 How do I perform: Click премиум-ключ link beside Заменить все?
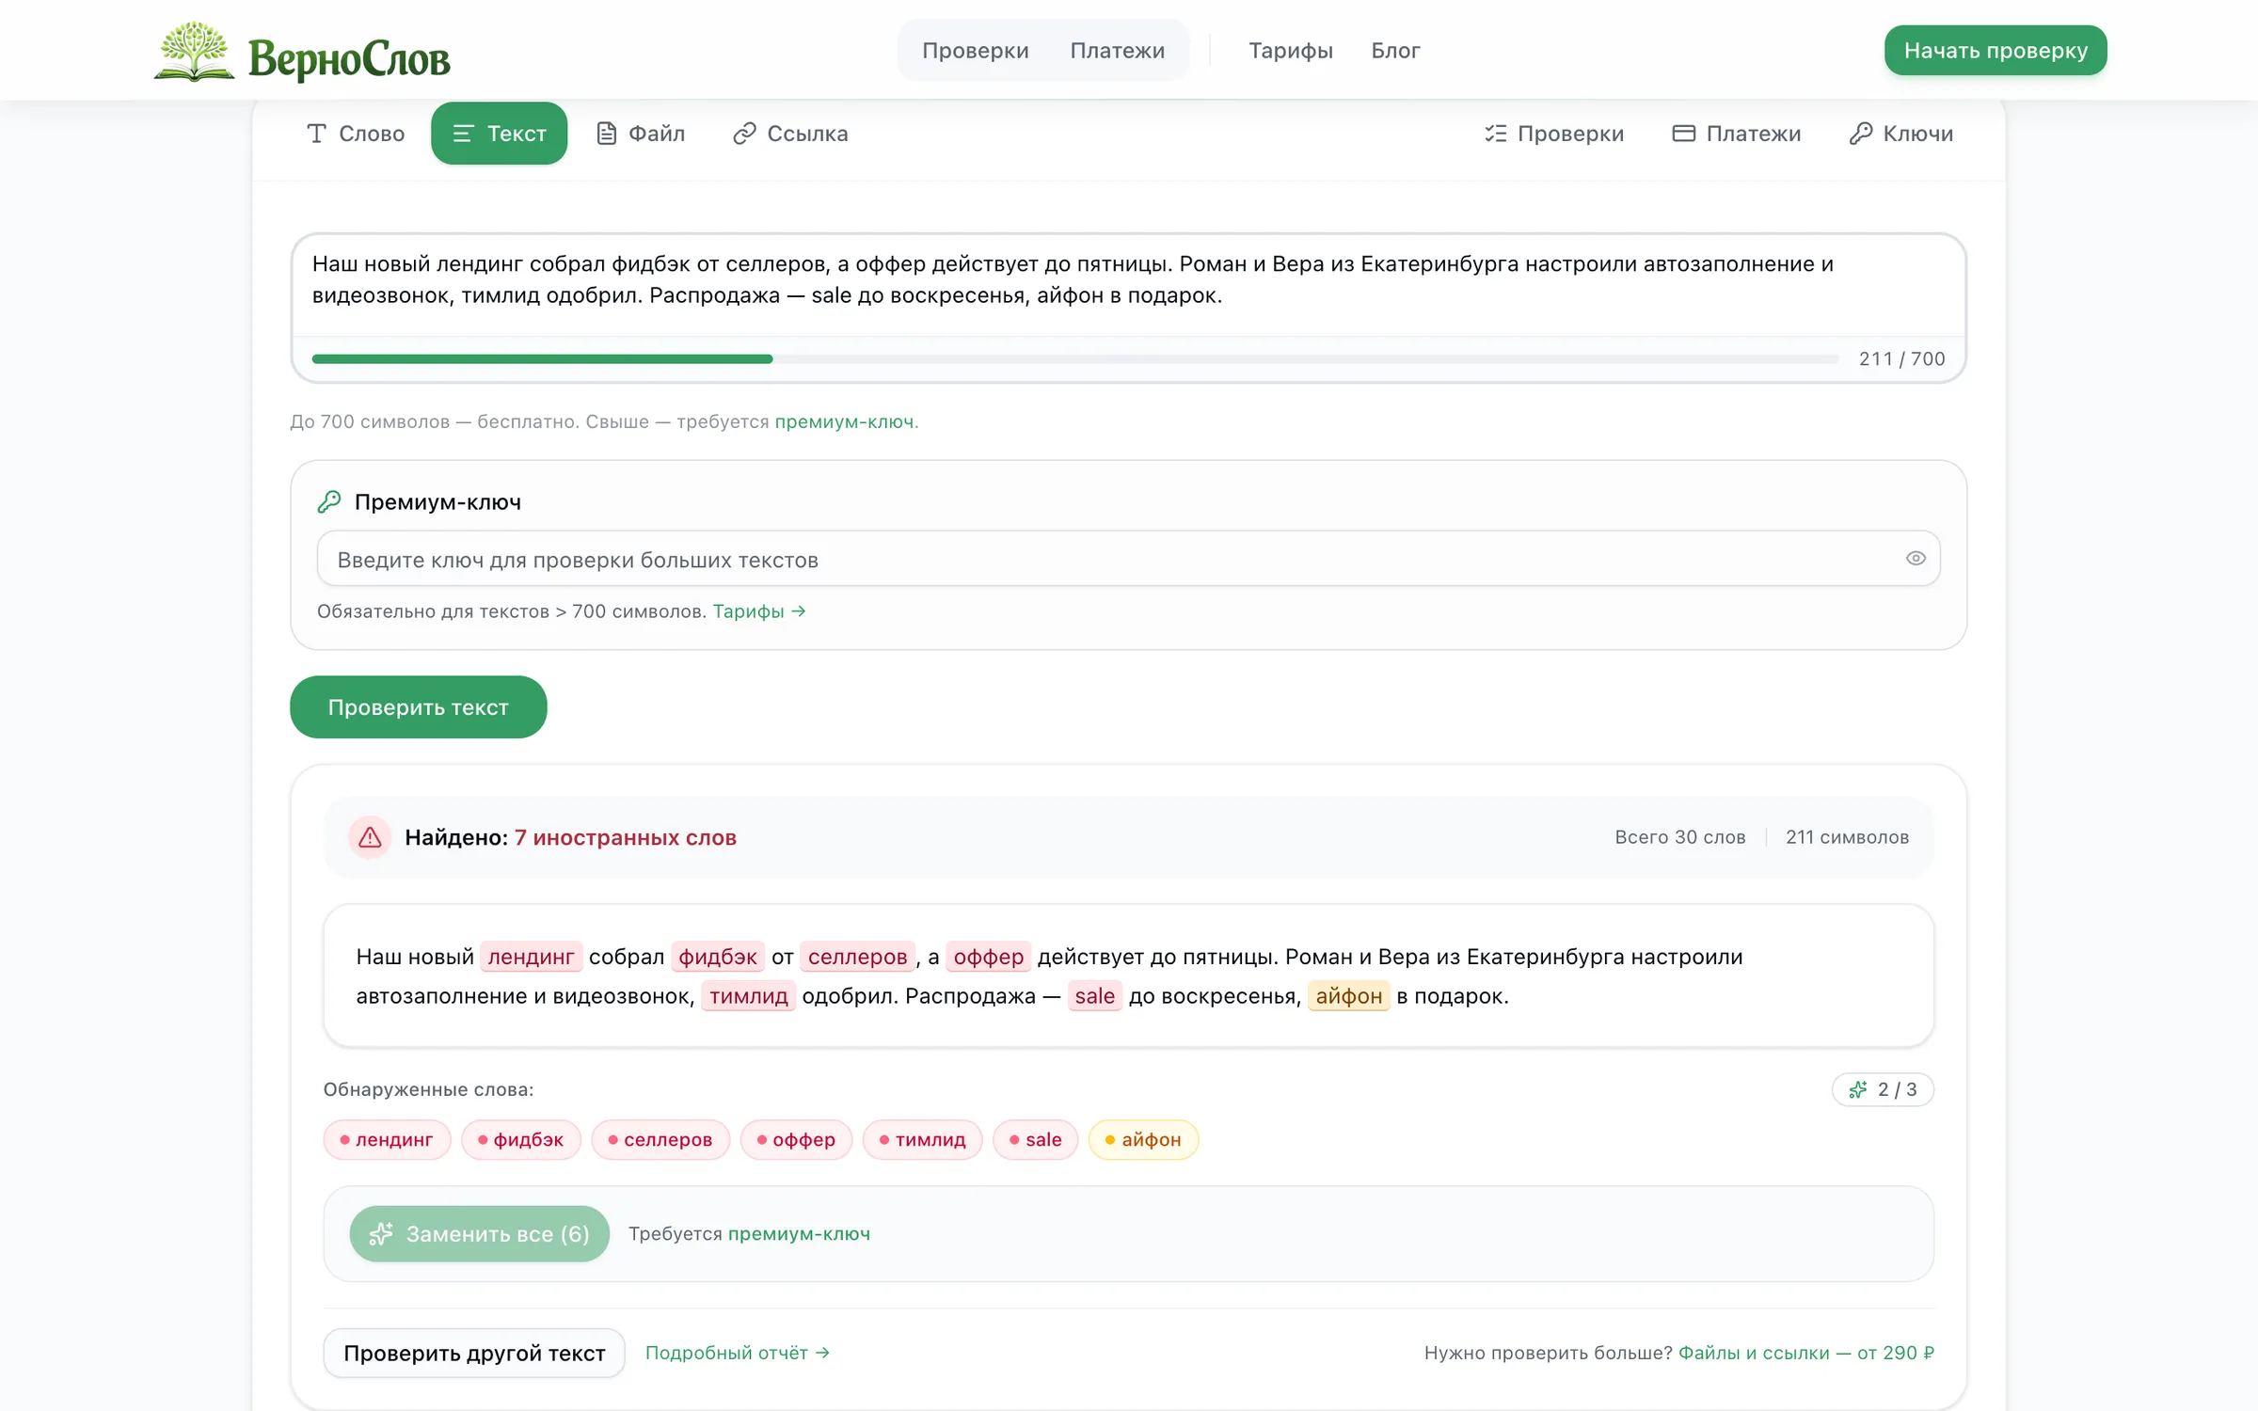[x=800, y=1234]
